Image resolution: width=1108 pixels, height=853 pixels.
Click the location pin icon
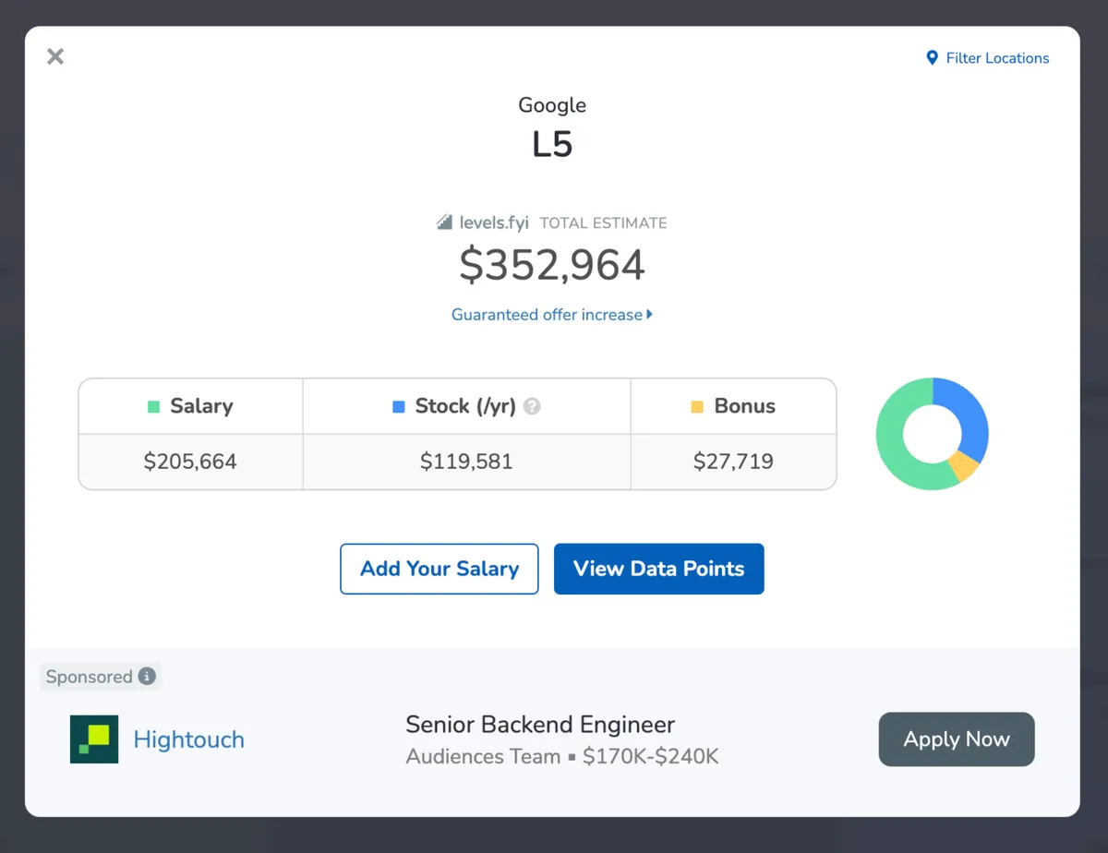pyautogui.click(x=932, y=58)
